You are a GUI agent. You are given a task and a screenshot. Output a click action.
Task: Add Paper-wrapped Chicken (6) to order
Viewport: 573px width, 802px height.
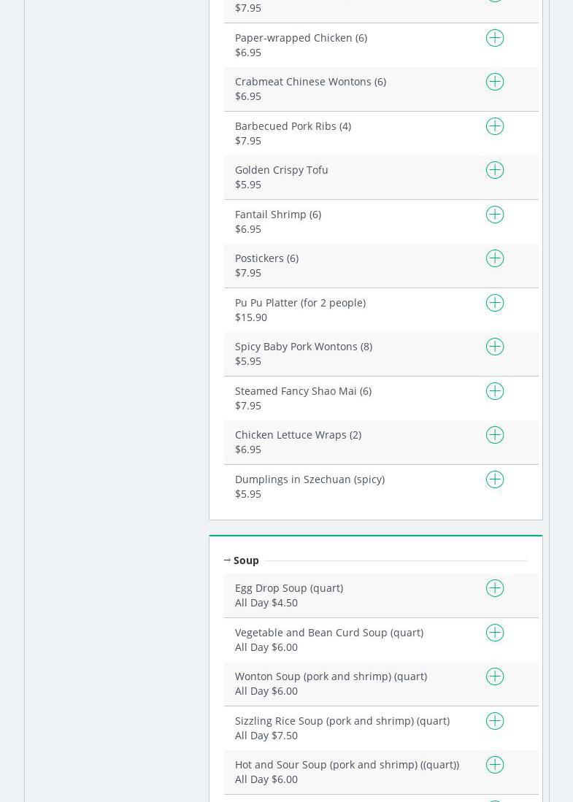click(495, 38)
